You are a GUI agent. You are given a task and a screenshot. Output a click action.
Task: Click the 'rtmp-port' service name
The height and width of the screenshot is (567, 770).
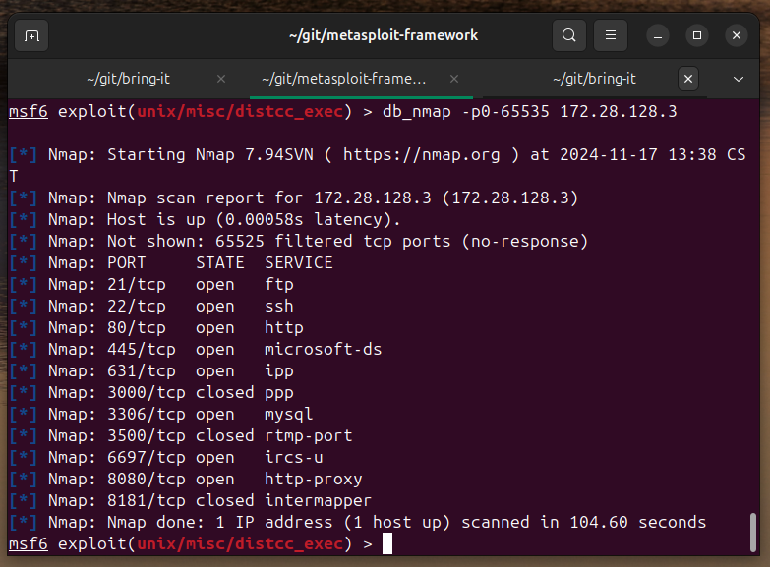pyautogui.click(x=309, y=436)
